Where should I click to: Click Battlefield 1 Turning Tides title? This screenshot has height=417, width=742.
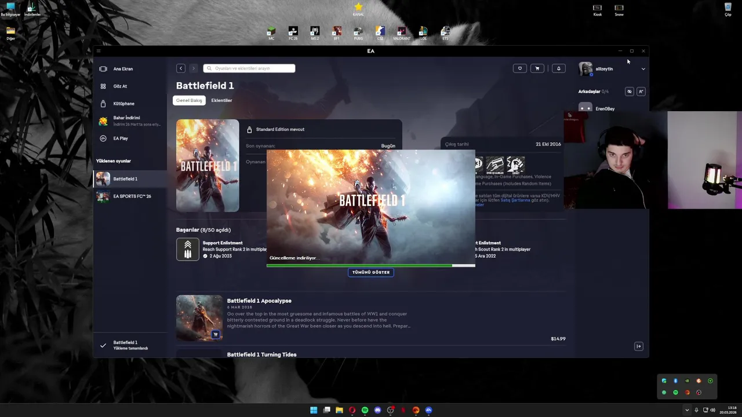tap(261, 354)
